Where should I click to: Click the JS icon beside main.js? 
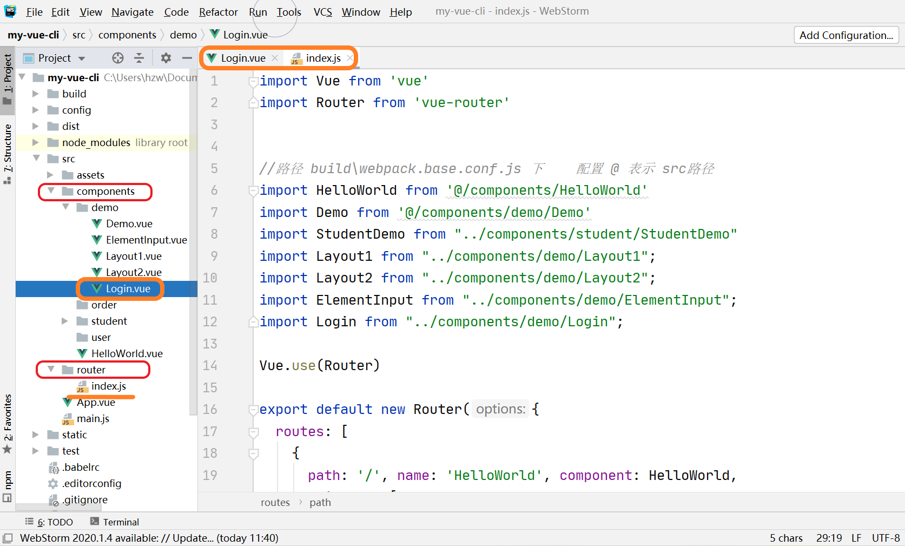tap(67, 419)
